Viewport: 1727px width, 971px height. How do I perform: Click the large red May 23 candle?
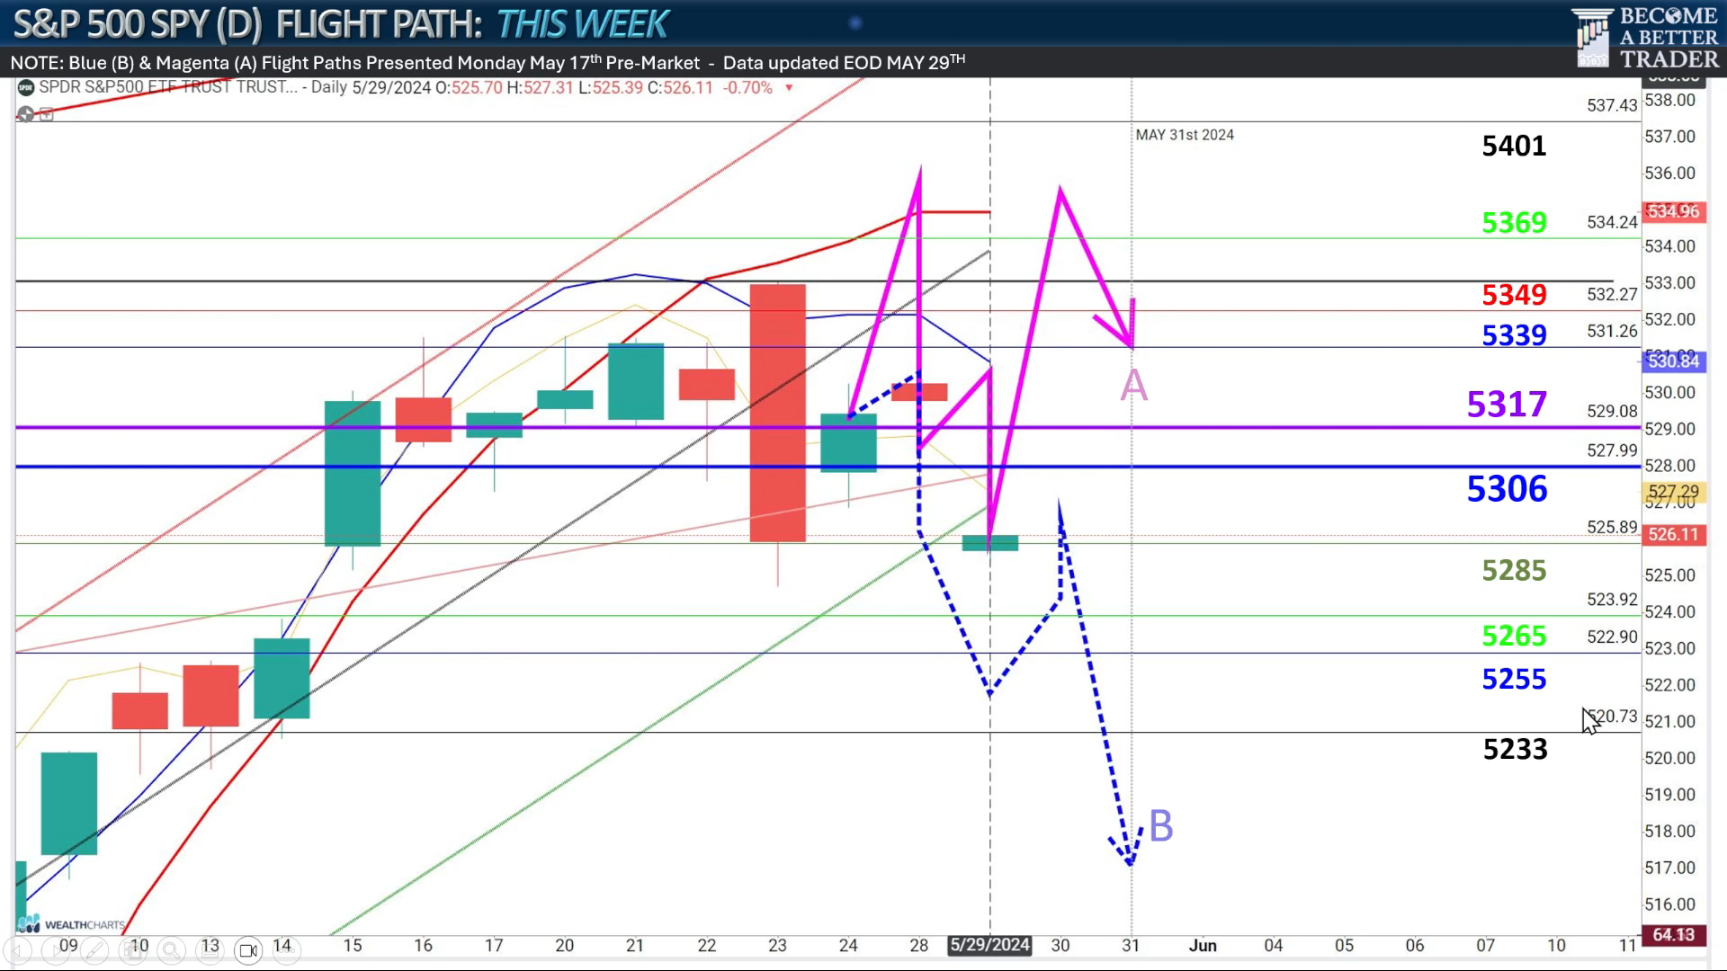778,413
